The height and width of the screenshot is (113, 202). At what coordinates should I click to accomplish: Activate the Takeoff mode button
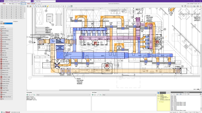(x=33, y=4)
